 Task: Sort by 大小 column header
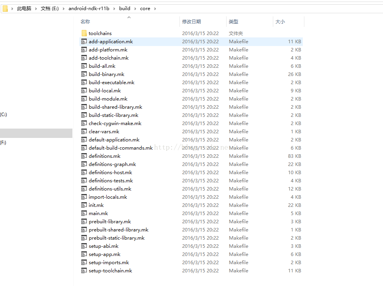[280, 22]
